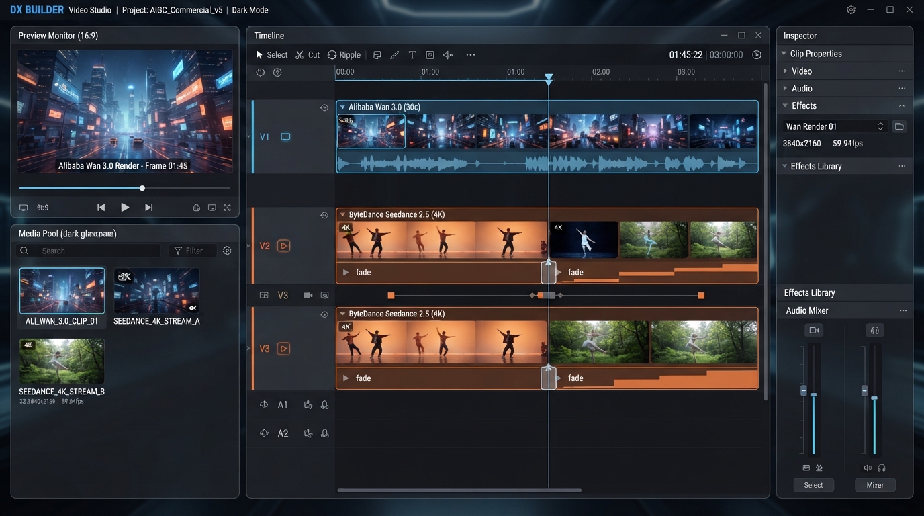Viewport: 924px width, 516px height.
Task: Click Dark Mode in the title bar
Action: (250, 10)
